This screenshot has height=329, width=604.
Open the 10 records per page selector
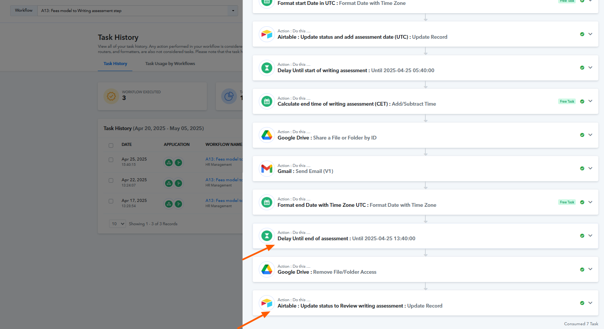[x=117, y=224]
